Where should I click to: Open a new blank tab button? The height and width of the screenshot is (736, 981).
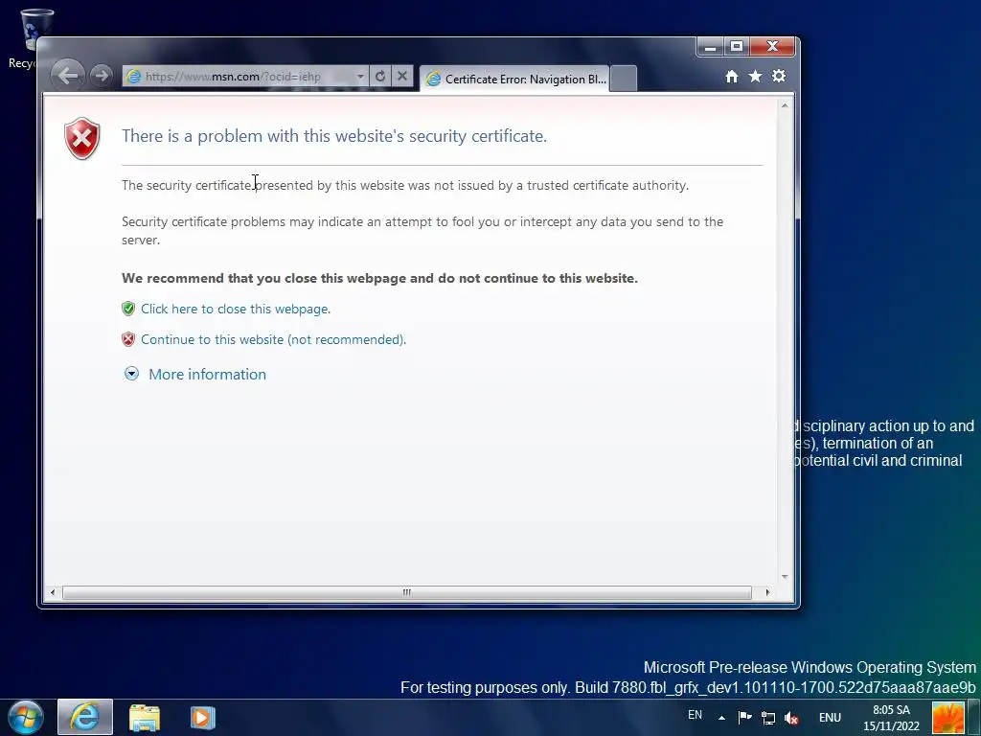point(623,79)
